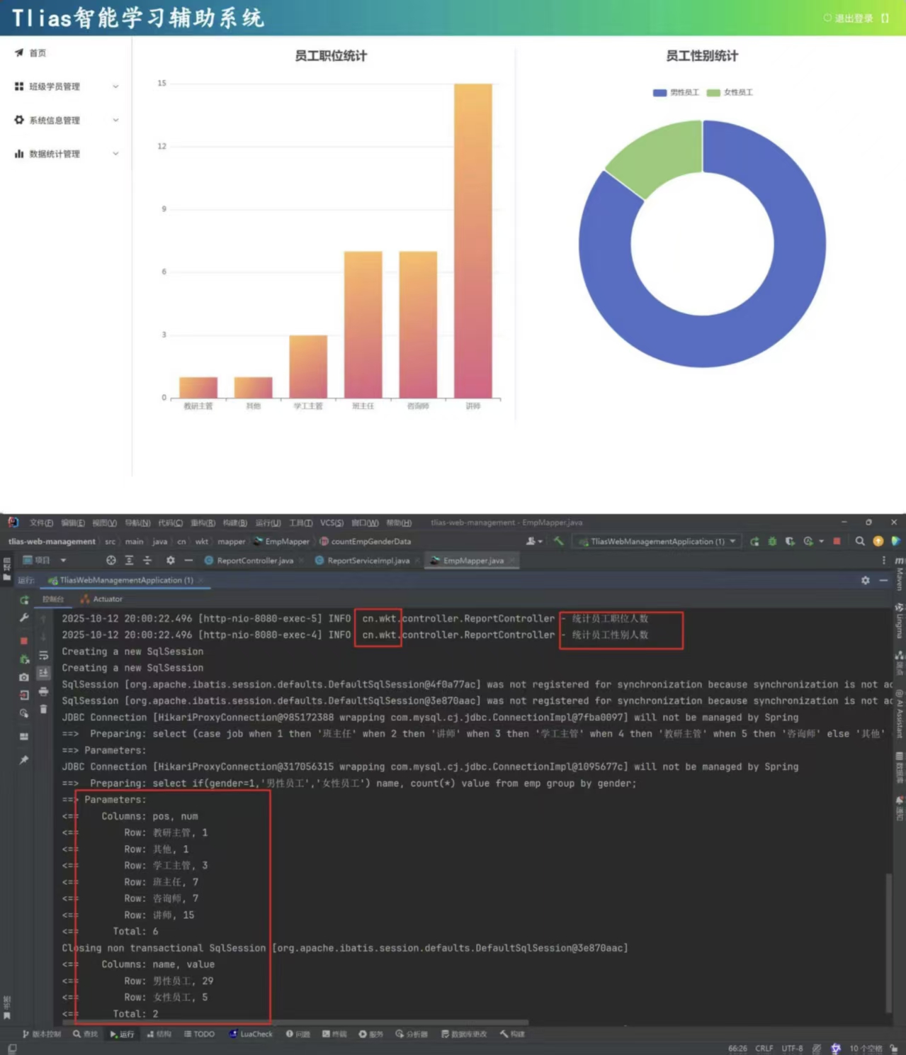Expand the 数据统计管理 sidebar menu

pos(67,154)
